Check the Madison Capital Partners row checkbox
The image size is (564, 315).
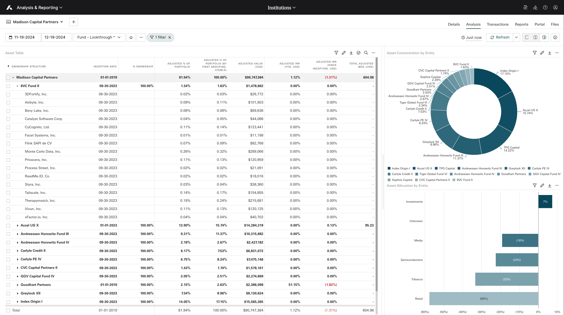click(8, 78)
